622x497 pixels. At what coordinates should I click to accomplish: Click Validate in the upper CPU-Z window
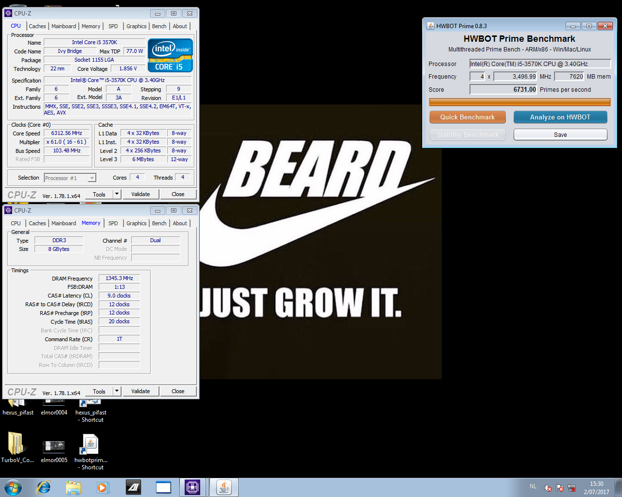(140, 194)
